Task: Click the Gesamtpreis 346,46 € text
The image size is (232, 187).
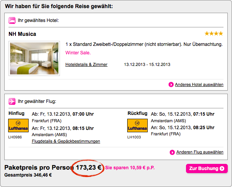Action: (x=28, y=175)
